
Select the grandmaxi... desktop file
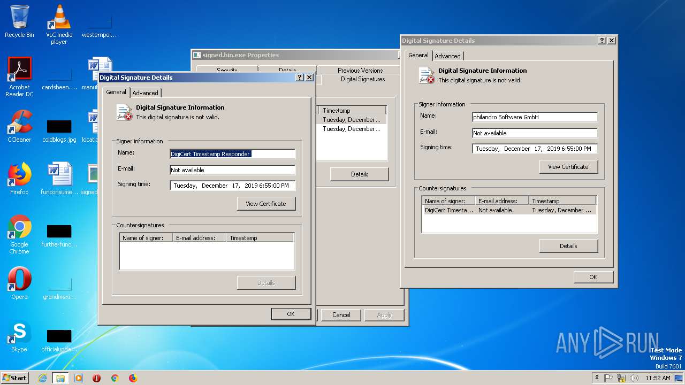pos(59,287)
